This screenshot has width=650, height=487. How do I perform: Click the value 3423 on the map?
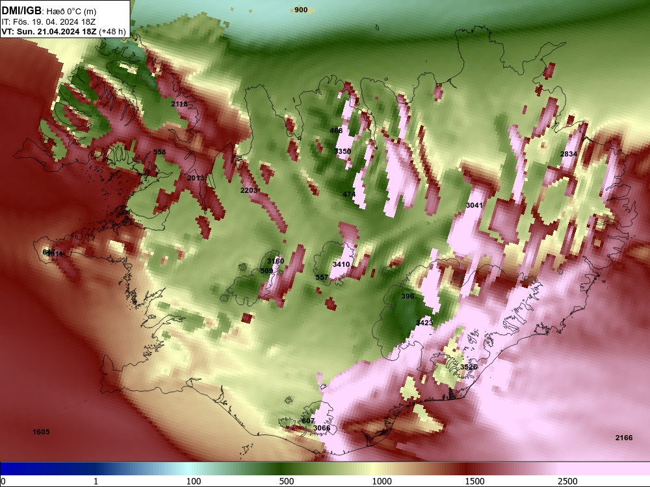tap(424, 323)
